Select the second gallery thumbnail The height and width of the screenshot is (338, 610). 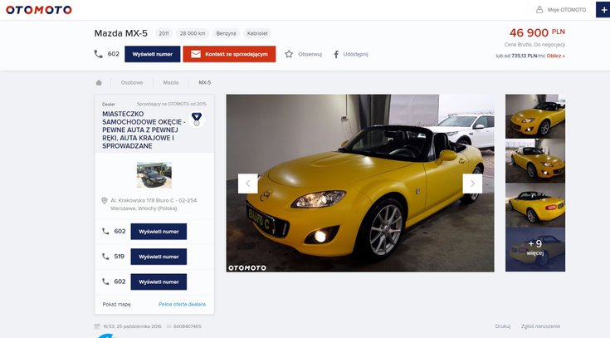coord(535,161)
